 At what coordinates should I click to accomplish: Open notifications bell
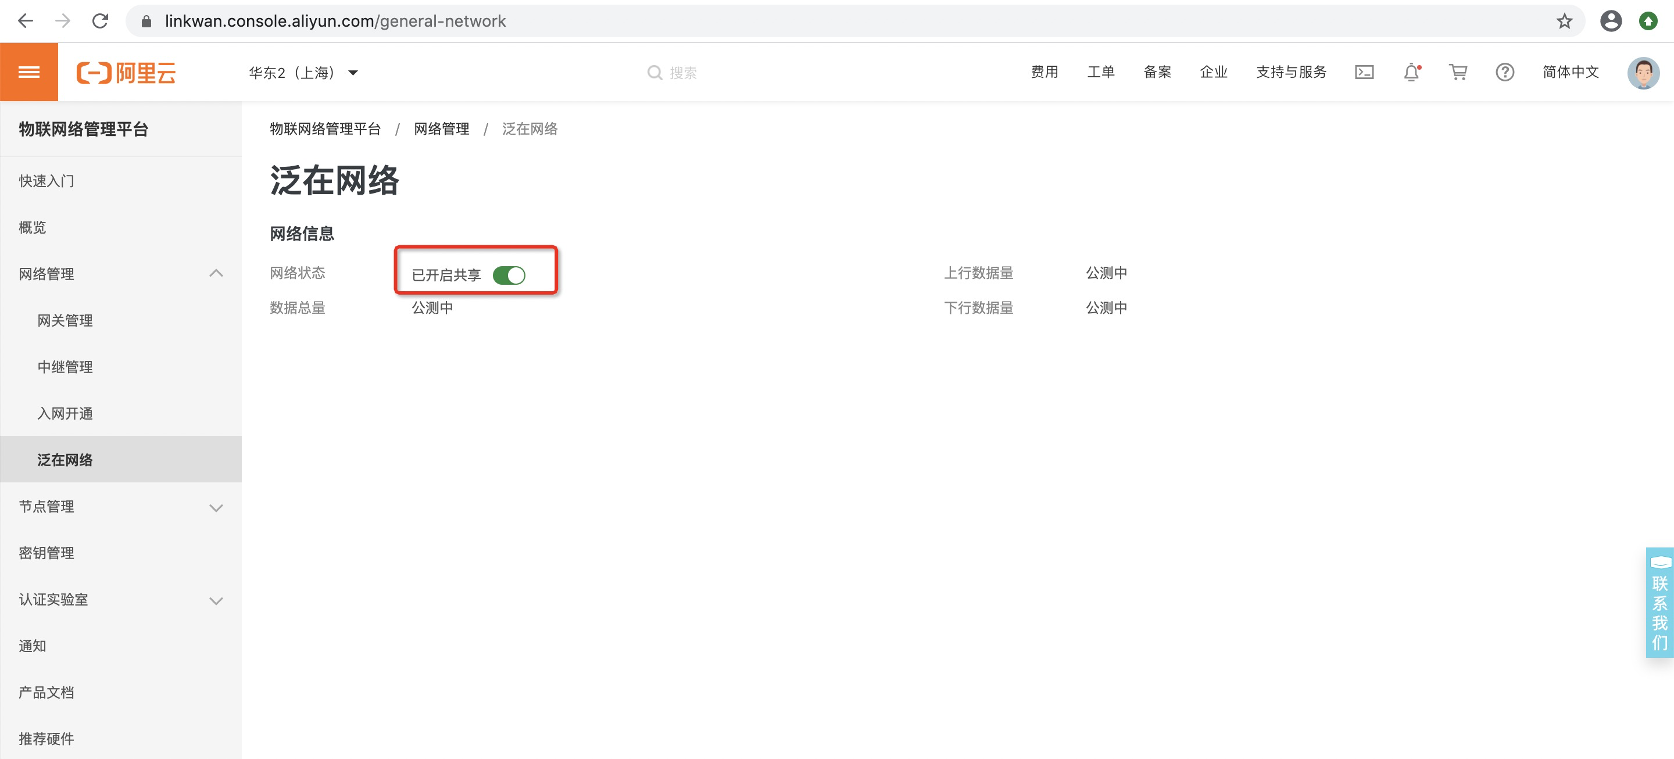click(x=1411, y=72)
